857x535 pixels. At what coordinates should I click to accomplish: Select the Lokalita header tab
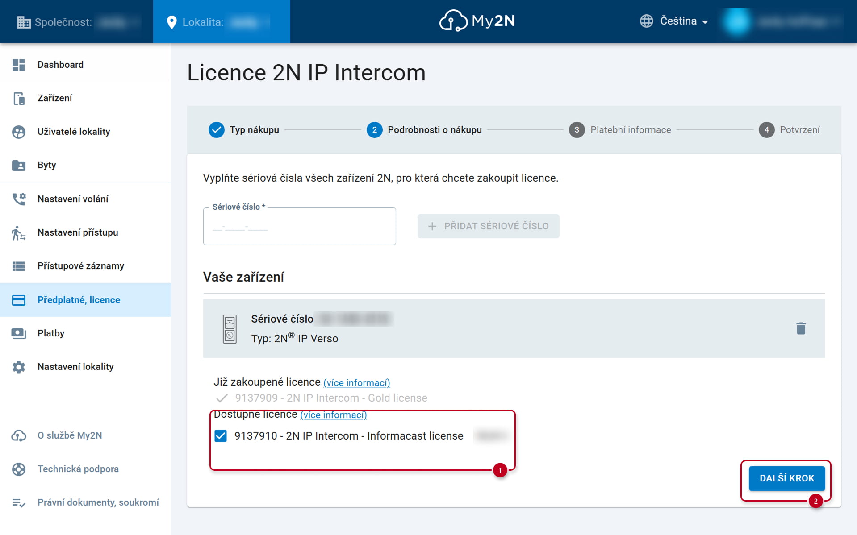click(222, 21)
